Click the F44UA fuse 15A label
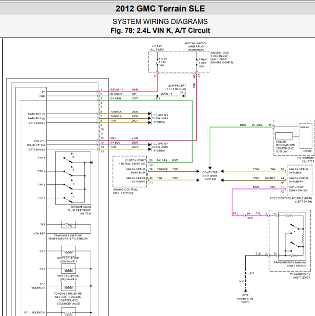 point(203,63)
